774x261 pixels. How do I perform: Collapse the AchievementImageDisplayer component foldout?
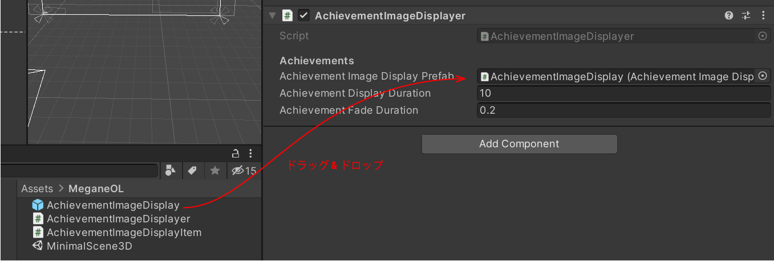coord(272,16)
